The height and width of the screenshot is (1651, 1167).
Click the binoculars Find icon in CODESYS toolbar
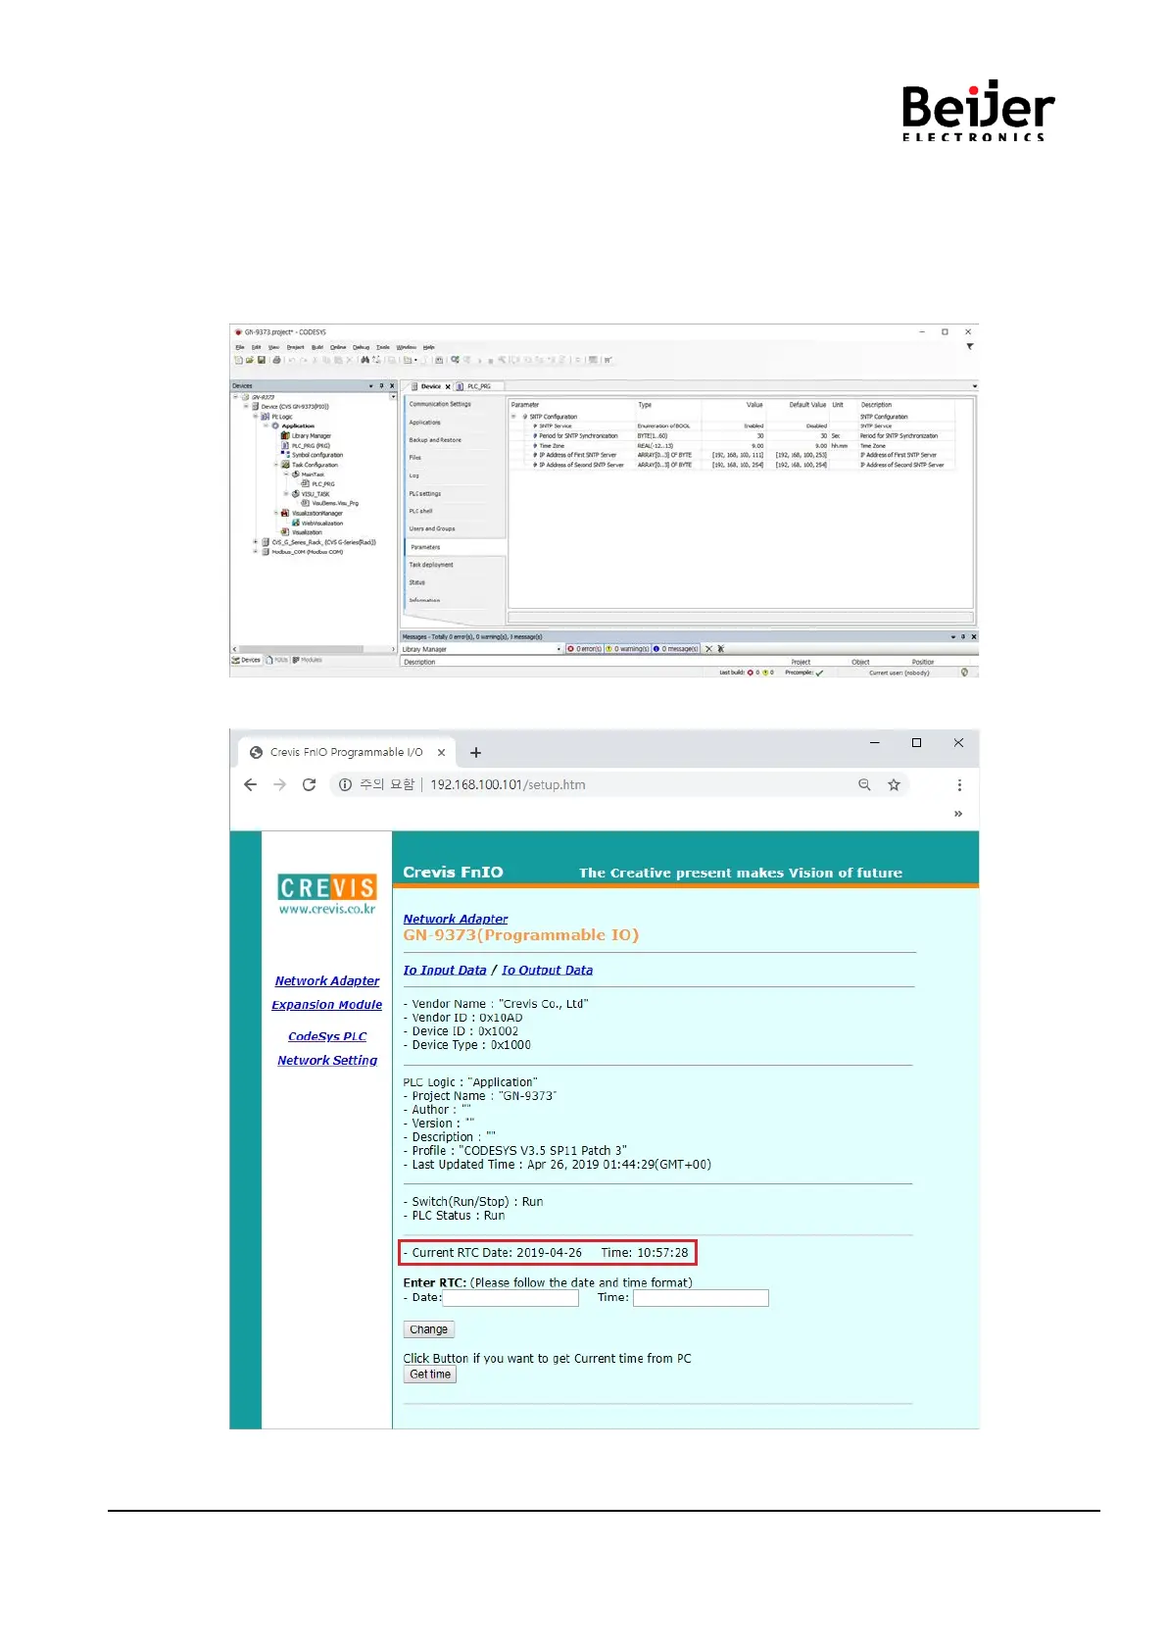click(x=365, y=360)
